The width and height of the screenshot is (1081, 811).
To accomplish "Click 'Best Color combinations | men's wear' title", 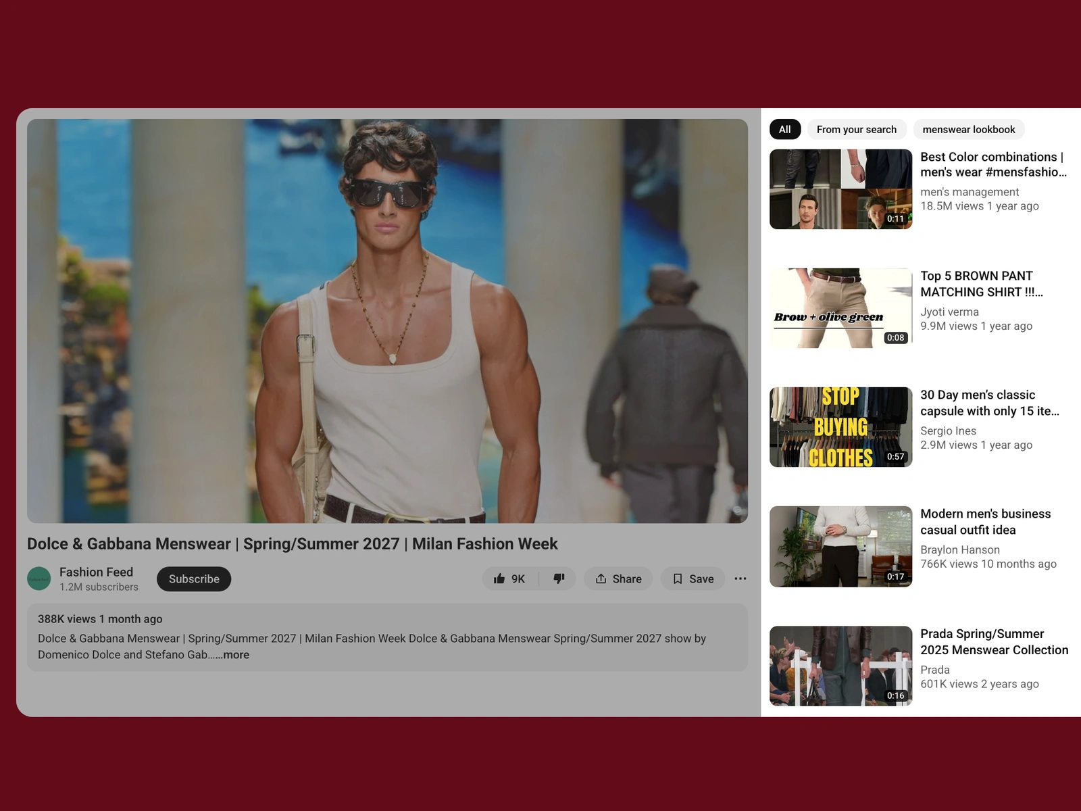I will pyautogui.click(x=993, y=164).
